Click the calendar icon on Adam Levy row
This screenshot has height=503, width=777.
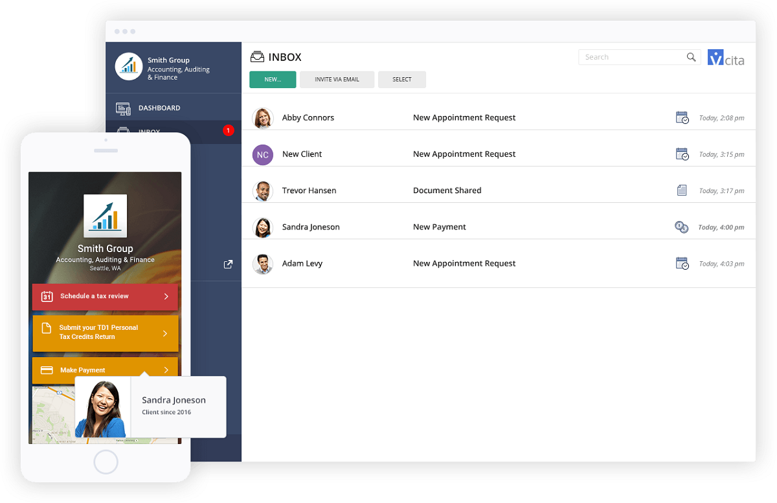pyautogui.click(x=682, y=263)
